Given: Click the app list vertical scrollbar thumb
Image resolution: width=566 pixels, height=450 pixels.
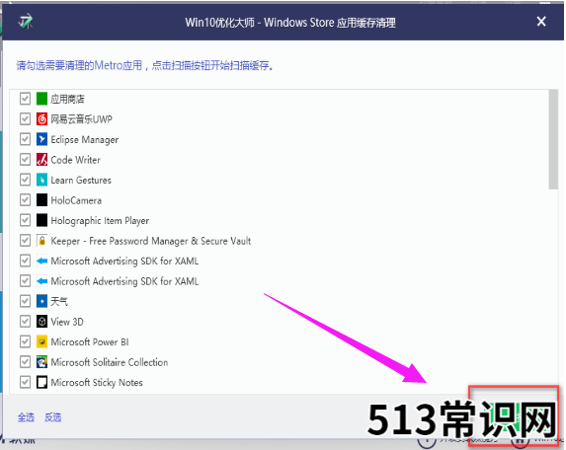Looking at the screenshot, I should (553, 139).
